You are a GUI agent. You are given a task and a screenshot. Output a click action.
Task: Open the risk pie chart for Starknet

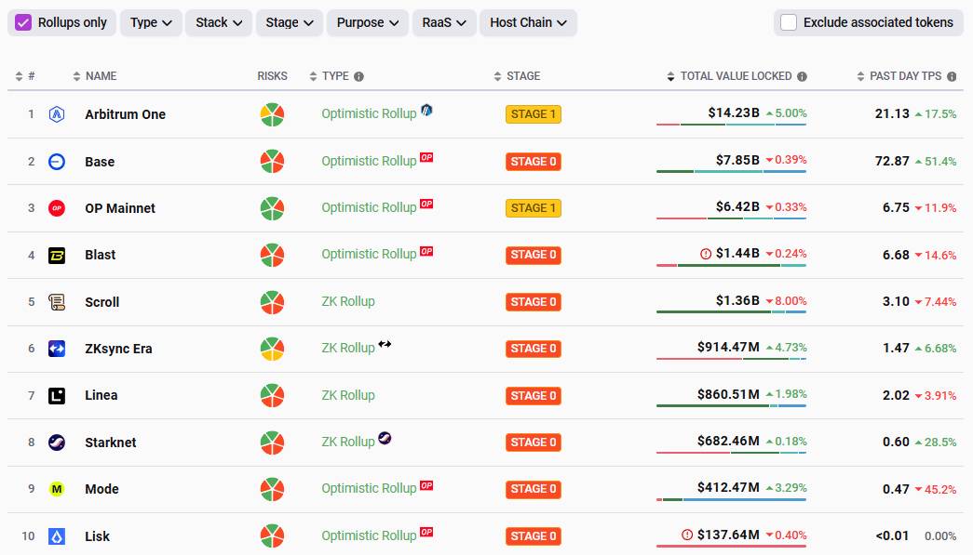click(272, 443)
